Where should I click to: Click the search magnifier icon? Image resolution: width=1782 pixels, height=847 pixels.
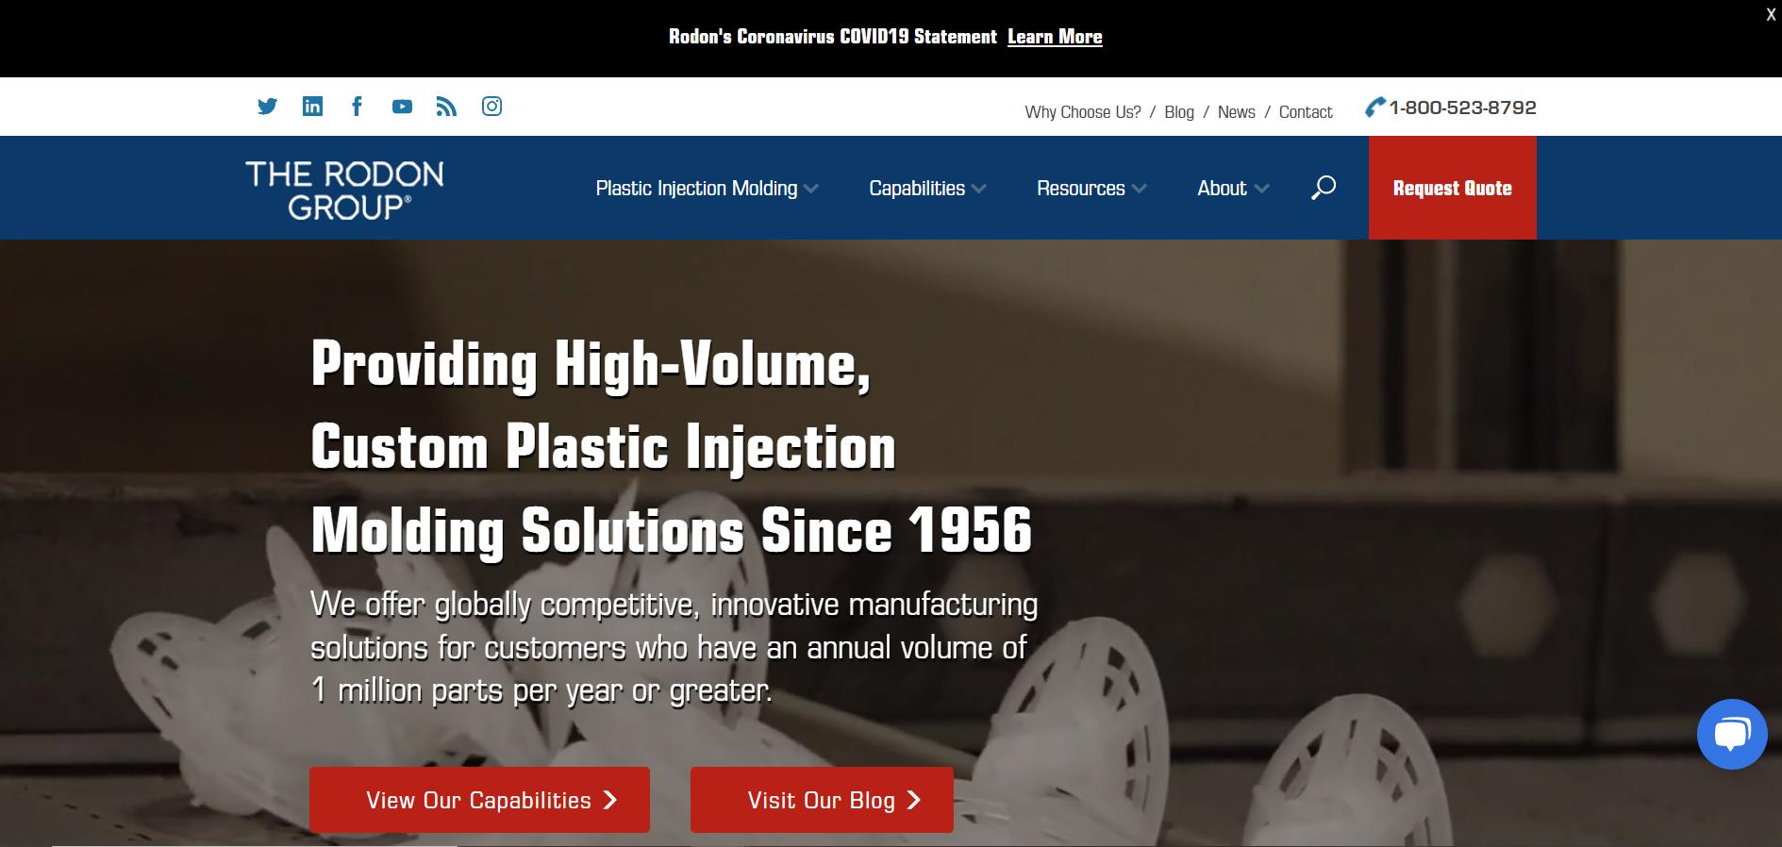[x=1324, y=188]
